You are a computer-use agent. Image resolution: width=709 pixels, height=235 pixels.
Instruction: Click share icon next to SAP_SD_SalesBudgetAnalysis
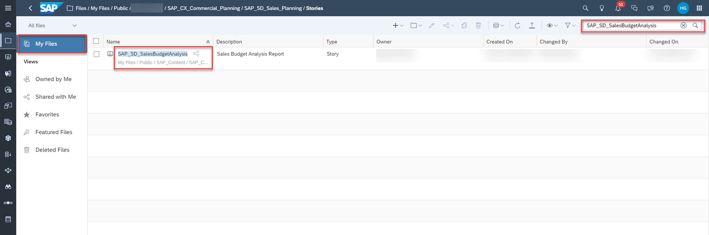pyautogui.click(x=196, y=53)
